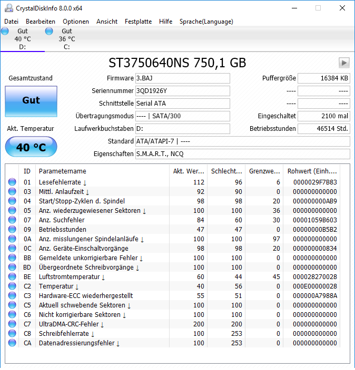
Task: Click the Puffergröße field 16384 KB
Action: pos(324,78)
